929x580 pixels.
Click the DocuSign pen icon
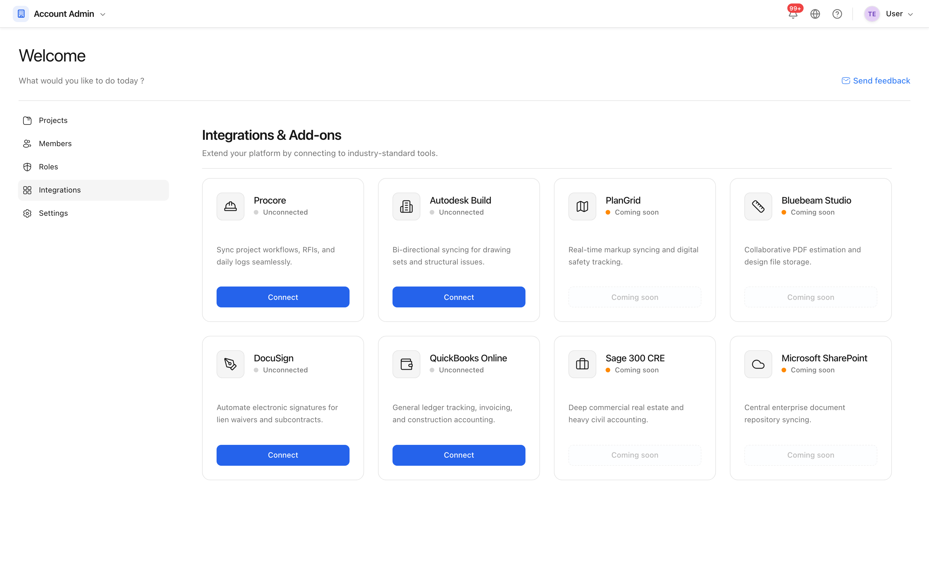point(230,364)
